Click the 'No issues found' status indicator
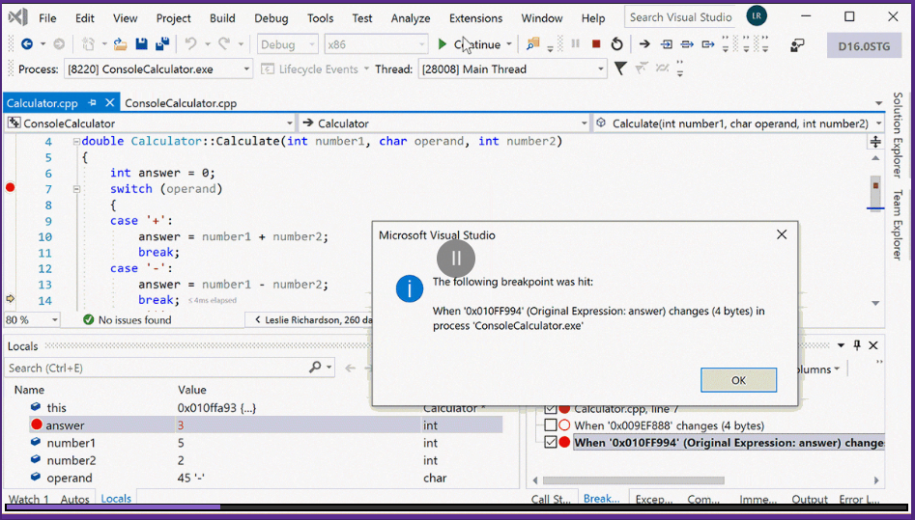The height and width of the screenshot is (520, 915). (128, 319)
